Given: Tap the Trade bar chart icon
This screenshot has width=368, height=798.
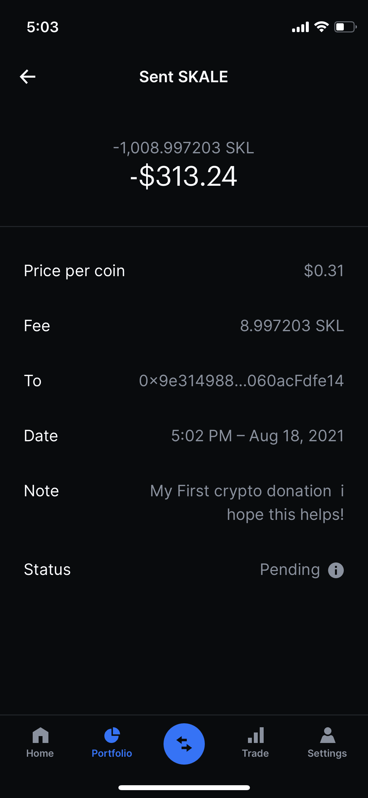Looking at the screenshot, I should pos(255,735).
